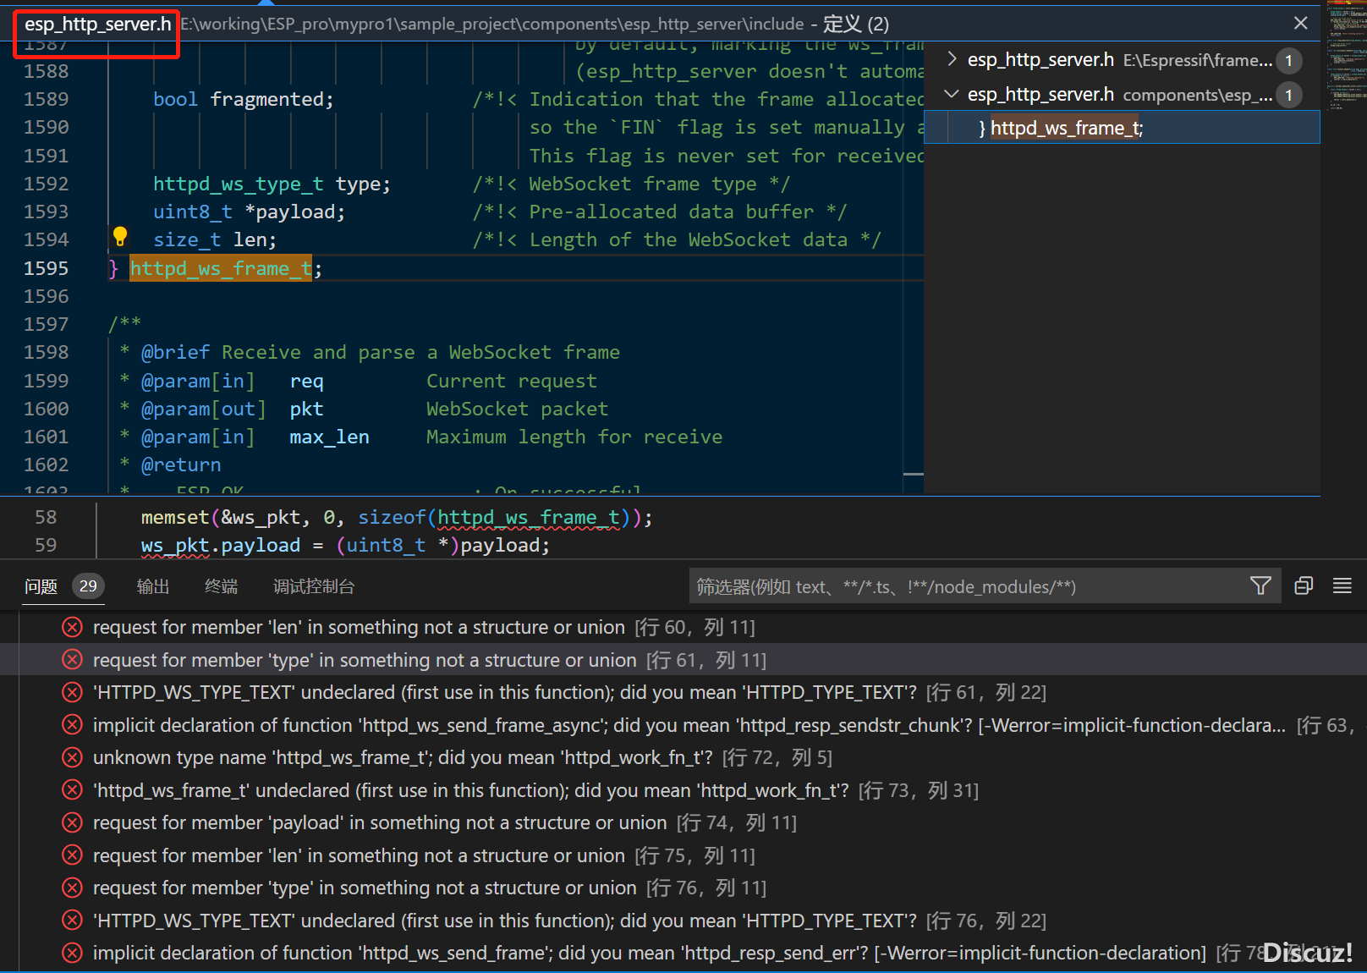
Task: Switch to the 输出 (Output) tab
Action: click(x=153, y=586)
